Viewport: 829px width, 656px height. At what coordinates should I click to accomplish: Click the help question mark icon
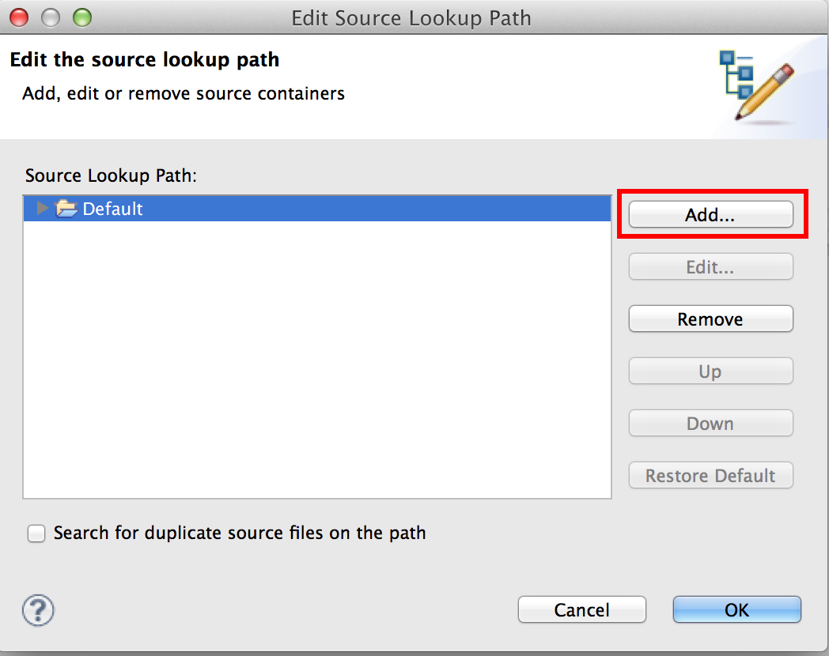pos(38,610)
